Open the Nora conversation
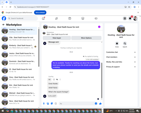Viewport: 141px width, 113px height. pos(19,102)
